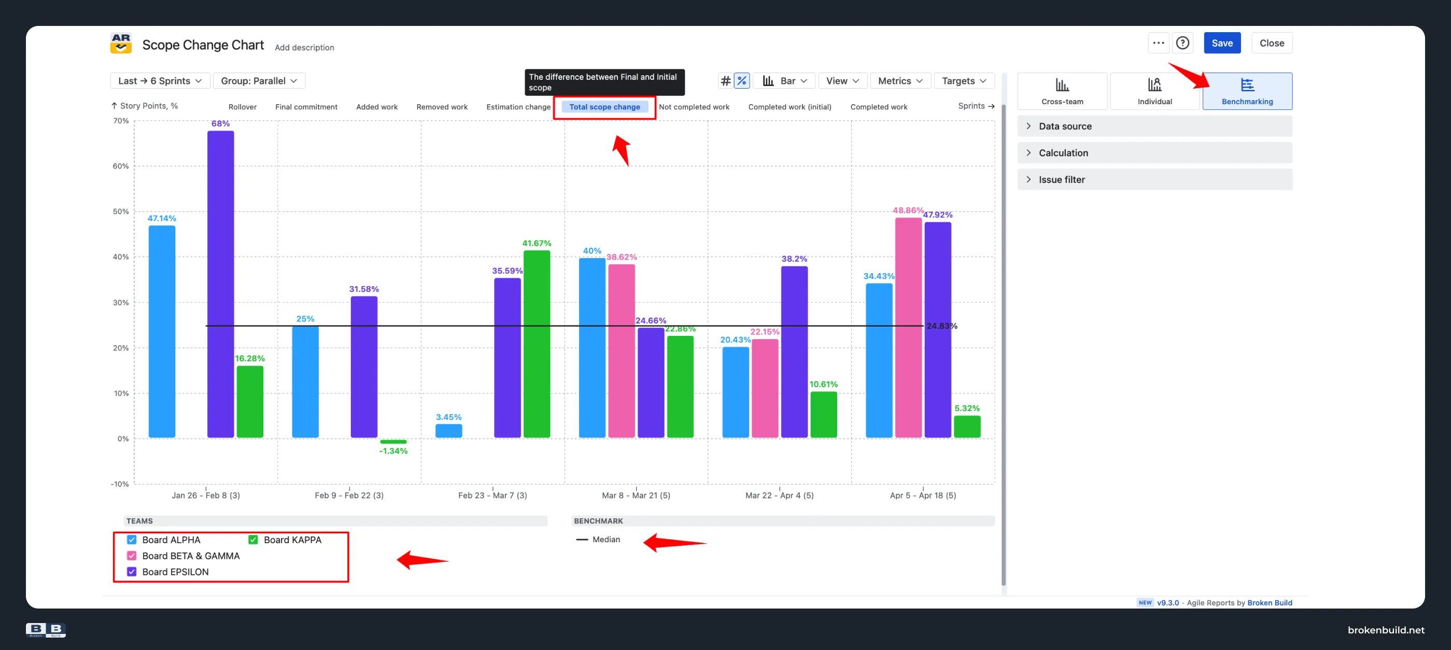Click the 31.58% Board EPSILON bar
Viewport: 1451px width, 650px height.
tap(364, 366)
